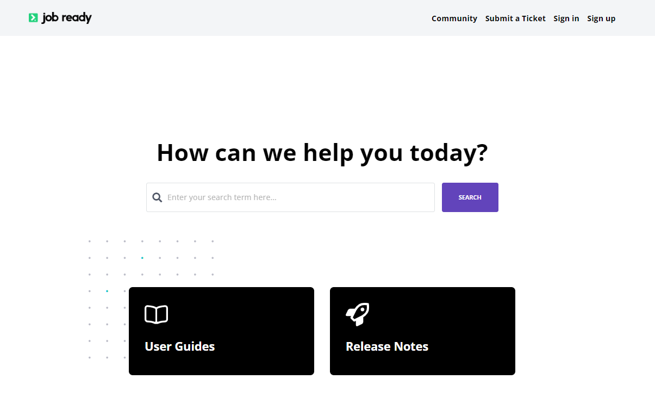Go to Submit a Ticket

tap(515, 18)
